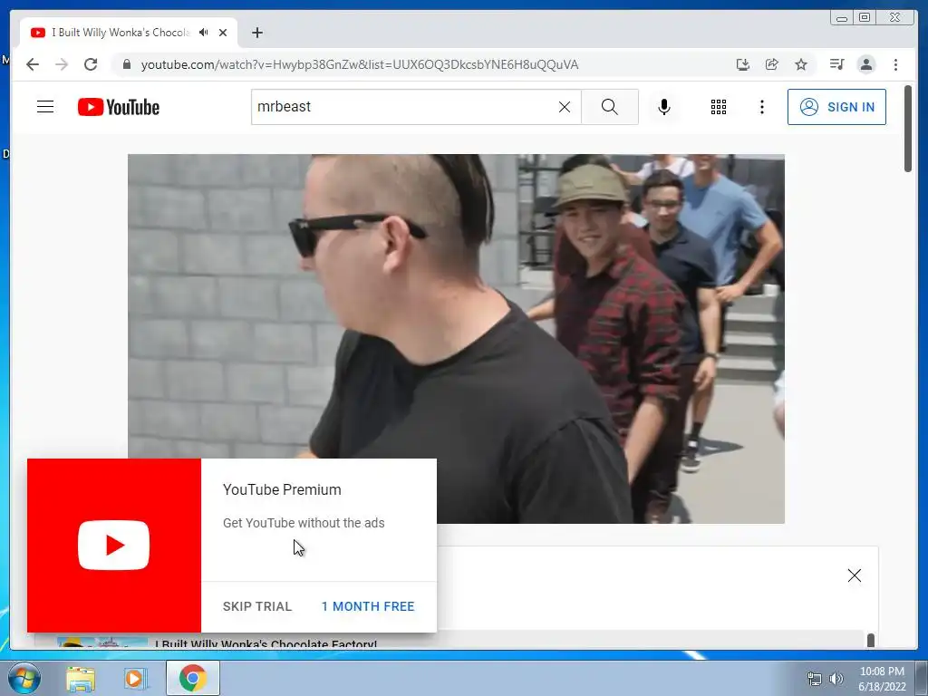
Task: View site info via padlock icon
Action: 126,64
